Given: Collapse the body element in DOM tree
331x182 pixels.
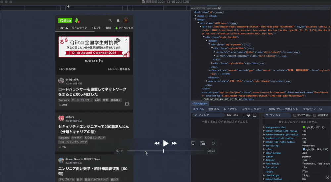Looking at the screenshot, I should pyautogui.click(x=196, y=19).
